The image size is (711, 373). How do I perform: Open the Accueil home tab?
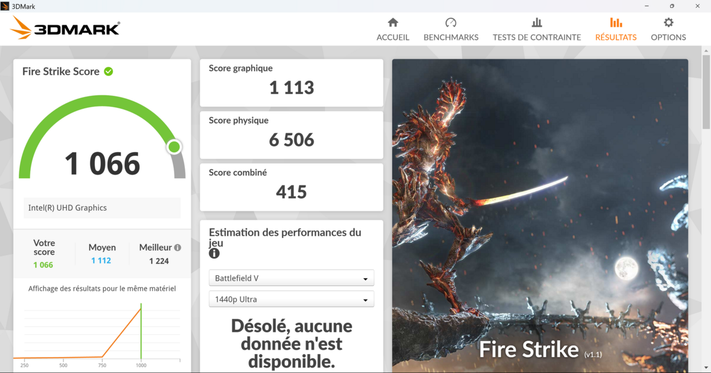point(393,30)
